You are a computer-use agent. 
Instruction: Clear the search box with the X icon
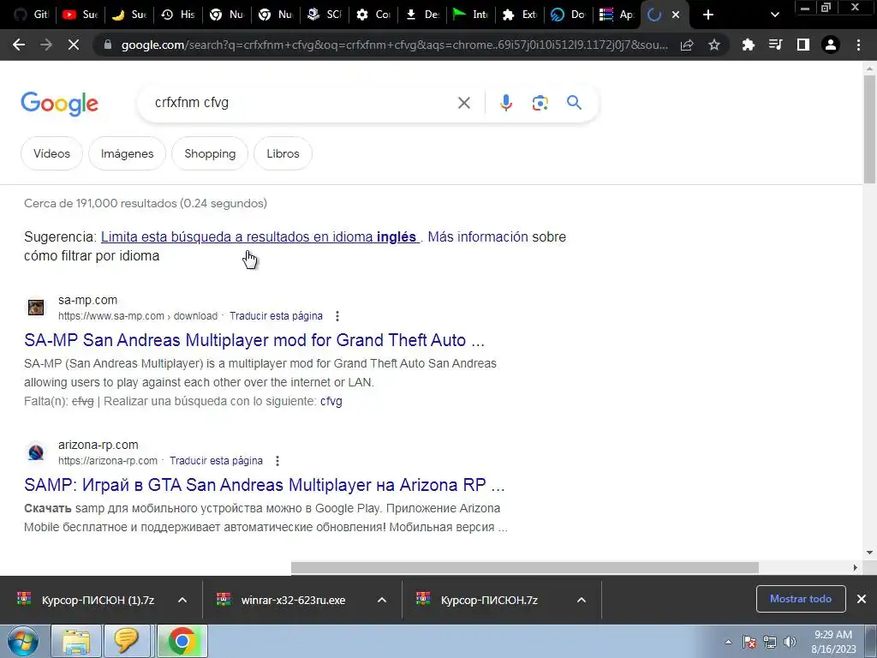point(463,103)
